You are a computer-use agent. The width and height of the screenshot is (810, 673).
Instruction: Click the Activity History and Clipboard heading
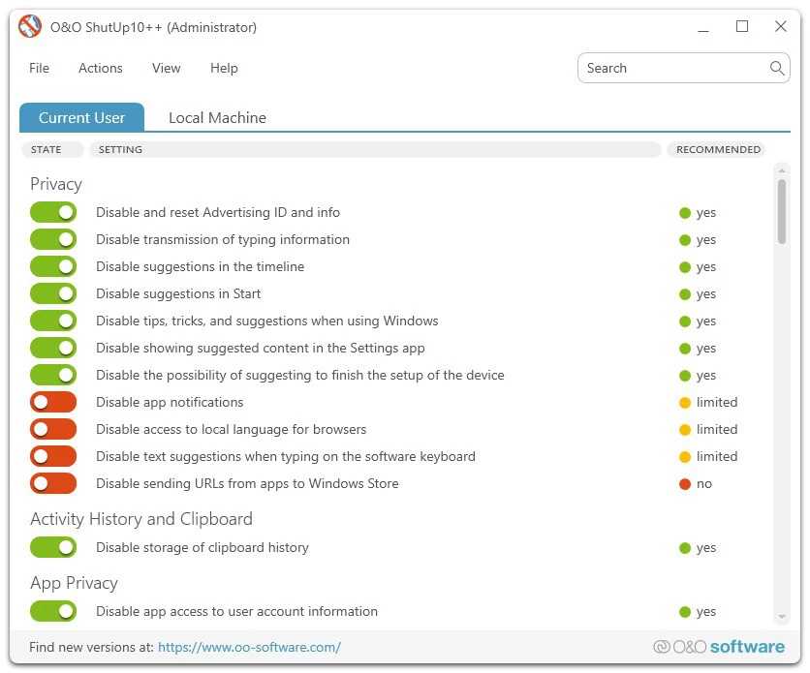pos(141,519)
